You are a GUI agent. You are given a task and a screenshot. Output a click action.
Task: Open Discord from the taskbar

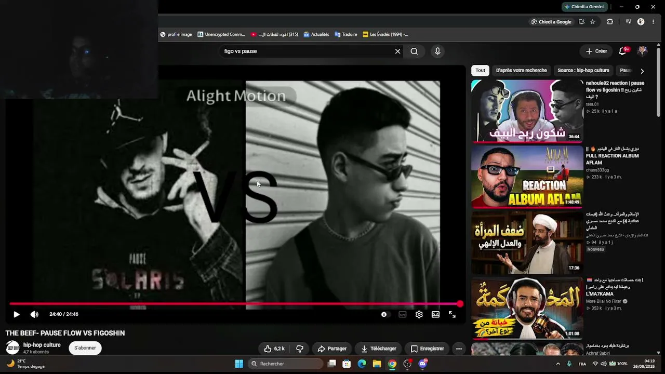coord(423,364)
